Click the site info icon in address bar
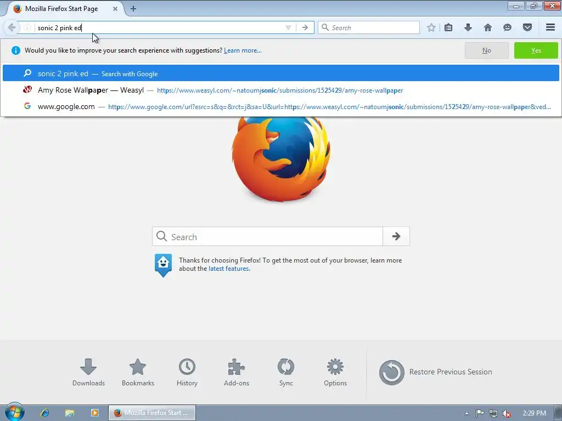The width and height of the screenshot is (562, 421). pos(27,27)
